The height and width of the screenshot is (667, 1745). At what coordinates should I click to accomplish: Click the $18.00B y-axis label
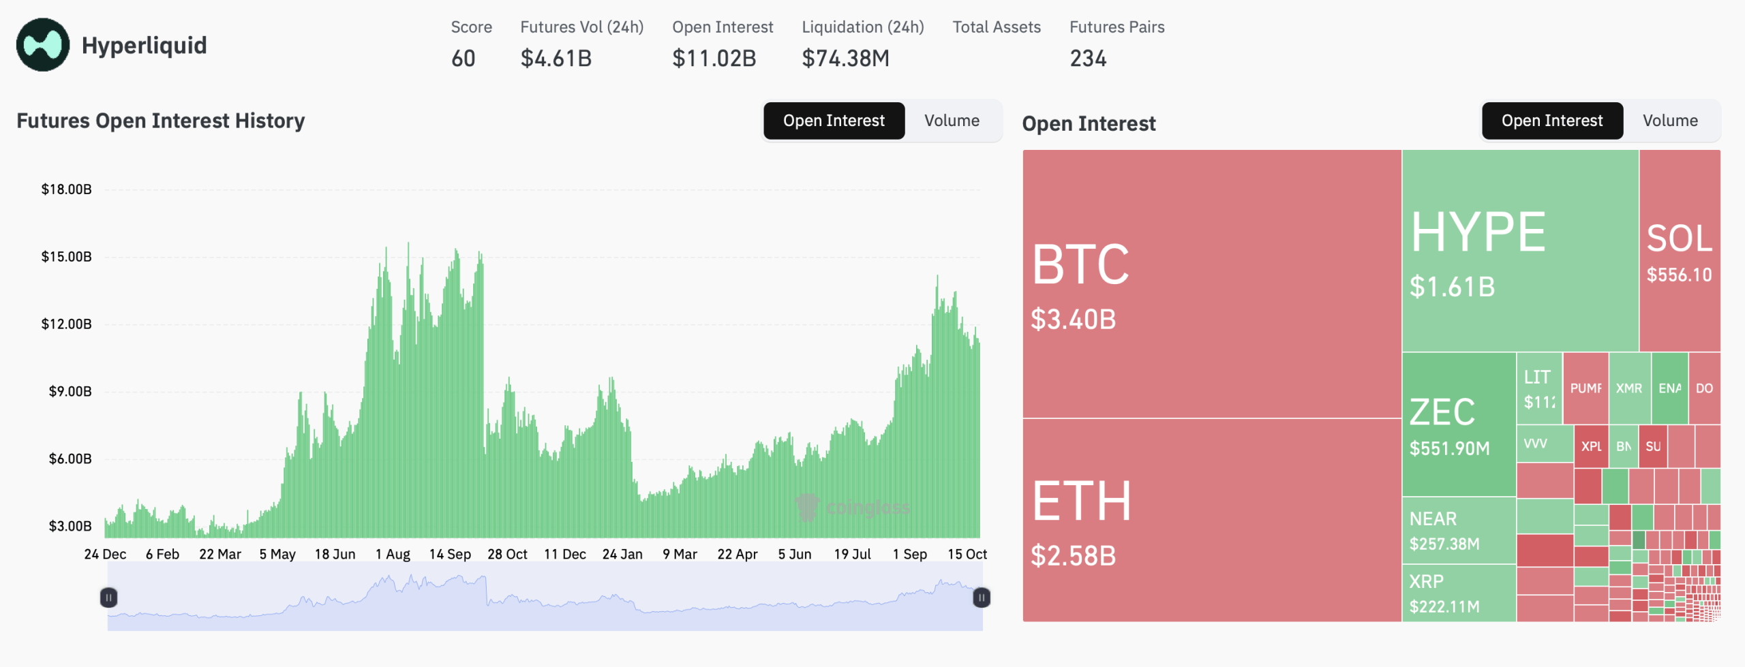(x=66, y=189)
